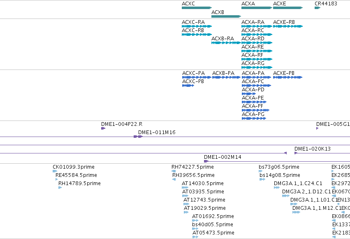Click the ACXA-PD protein glyph
350x239 pixels.
[249, 94]
